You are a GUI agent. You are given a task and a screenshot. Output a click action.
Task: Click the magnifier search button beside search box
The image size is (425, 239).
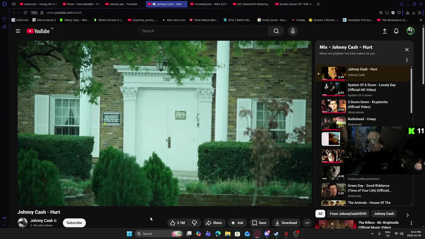(x=276, y=31)
